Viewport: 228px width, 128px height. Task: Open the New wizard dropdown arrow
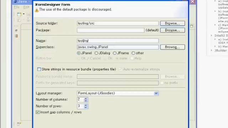(24, 14)
